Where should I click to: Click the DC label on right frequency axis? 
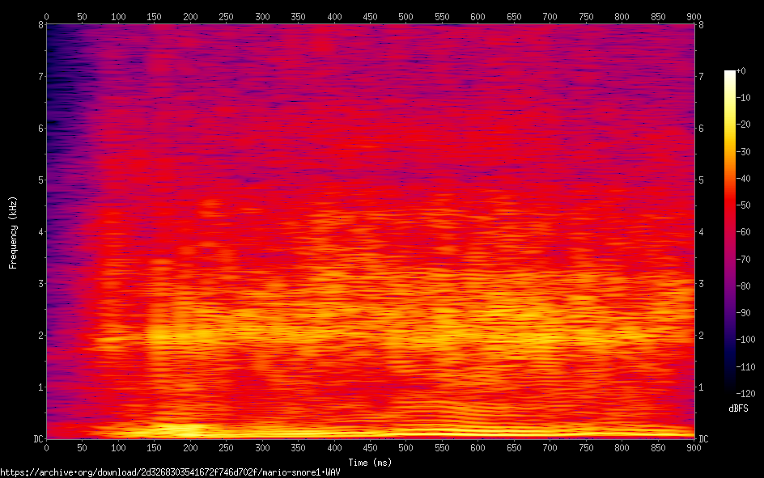(703, 439)
